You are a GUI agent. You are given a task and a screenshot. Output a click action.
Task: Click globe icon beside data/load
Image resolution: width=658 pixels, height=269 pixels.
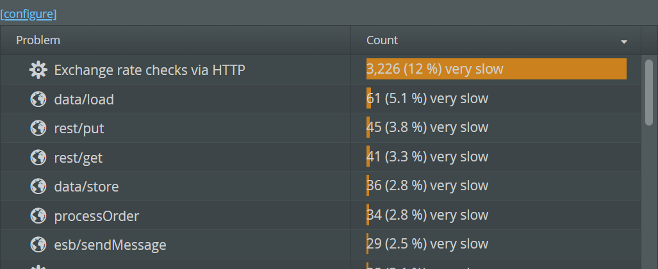tap(38, 99)
